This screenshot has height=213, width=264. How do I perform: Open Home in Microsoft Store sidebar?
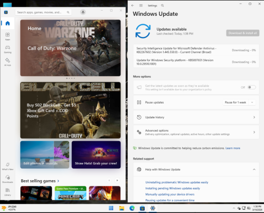[x=7, y=23]
